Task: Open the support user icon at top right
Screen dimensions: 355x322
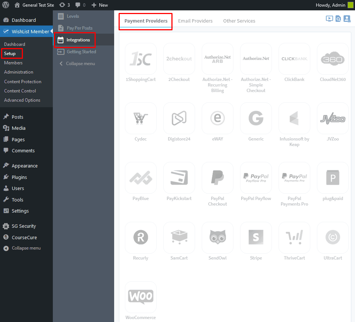Action: 347,18
